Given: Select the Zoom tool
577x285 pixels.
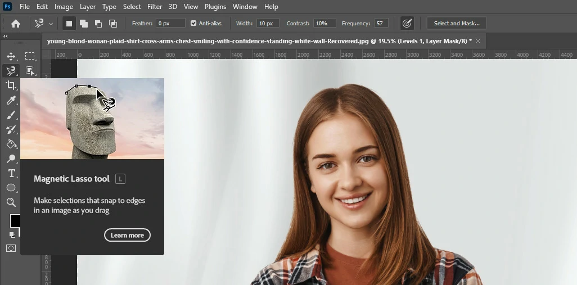Looking at the screenshot, I should [x=11, y=202].
